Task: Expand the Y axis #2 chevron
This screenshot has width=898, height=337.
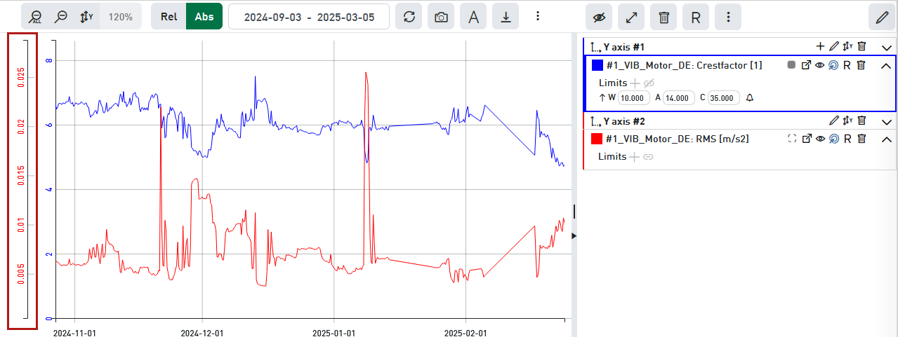Action: pyautogui.click(x=887, y=121)
